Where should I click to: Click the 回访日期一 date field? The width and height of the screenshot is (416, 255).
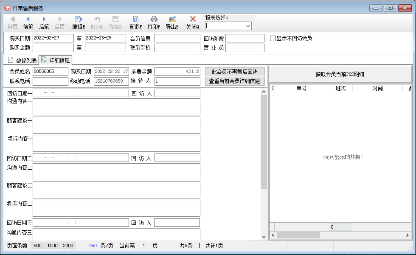(81, 93)
